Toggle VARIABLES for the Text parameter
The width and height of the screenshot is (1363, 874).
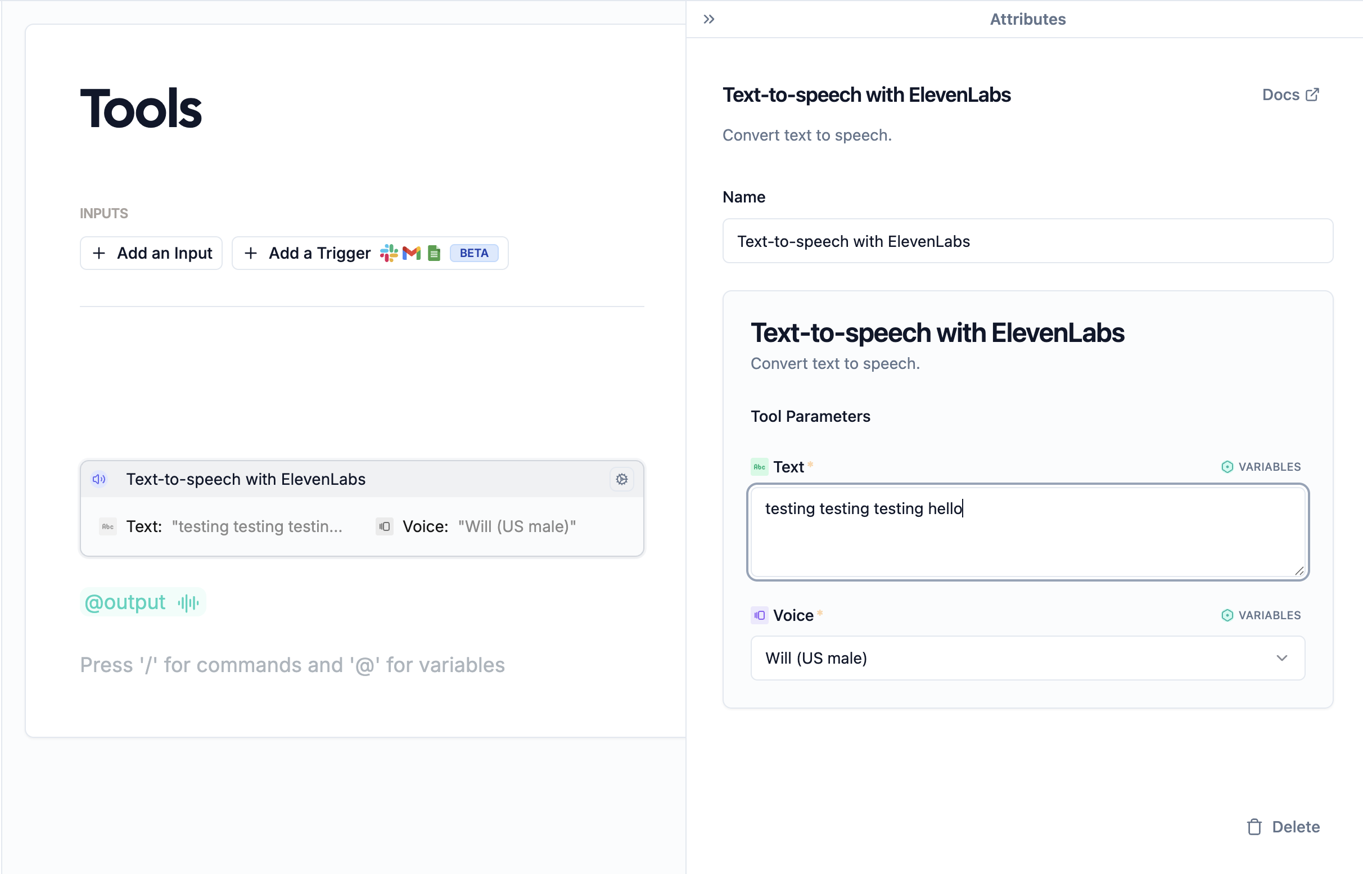[1261, 466]
